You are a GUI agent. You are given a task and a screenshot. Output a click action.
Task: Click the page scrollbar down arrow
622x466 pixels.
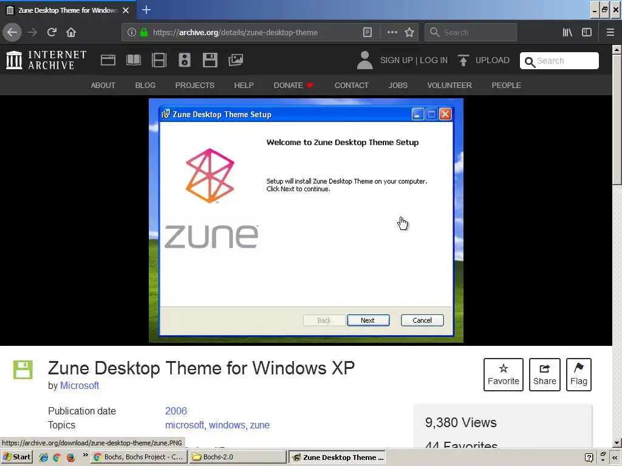(x=617, y=443)
